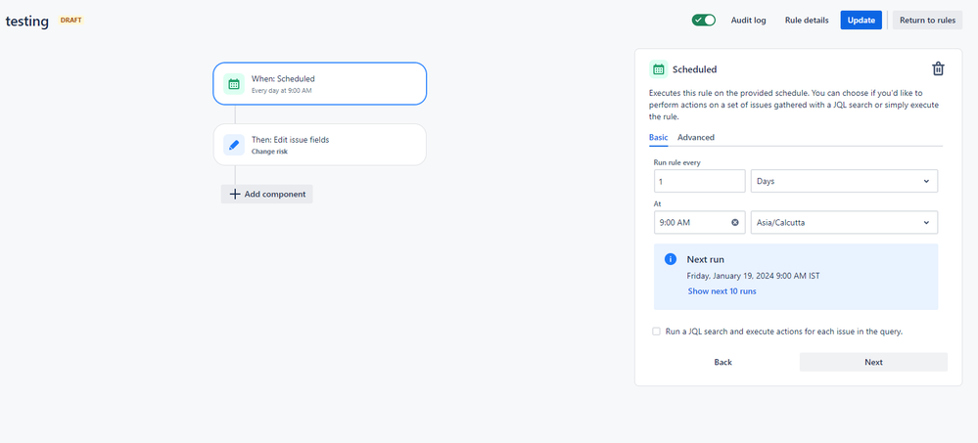Click the pencil icon on Edit issue fields card

coord(234,145)
